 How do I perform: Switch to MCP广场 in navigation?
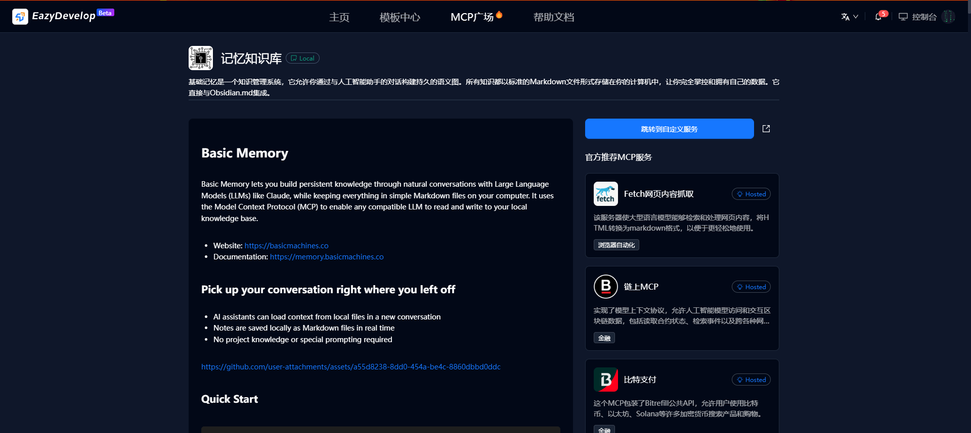(472, 17)
